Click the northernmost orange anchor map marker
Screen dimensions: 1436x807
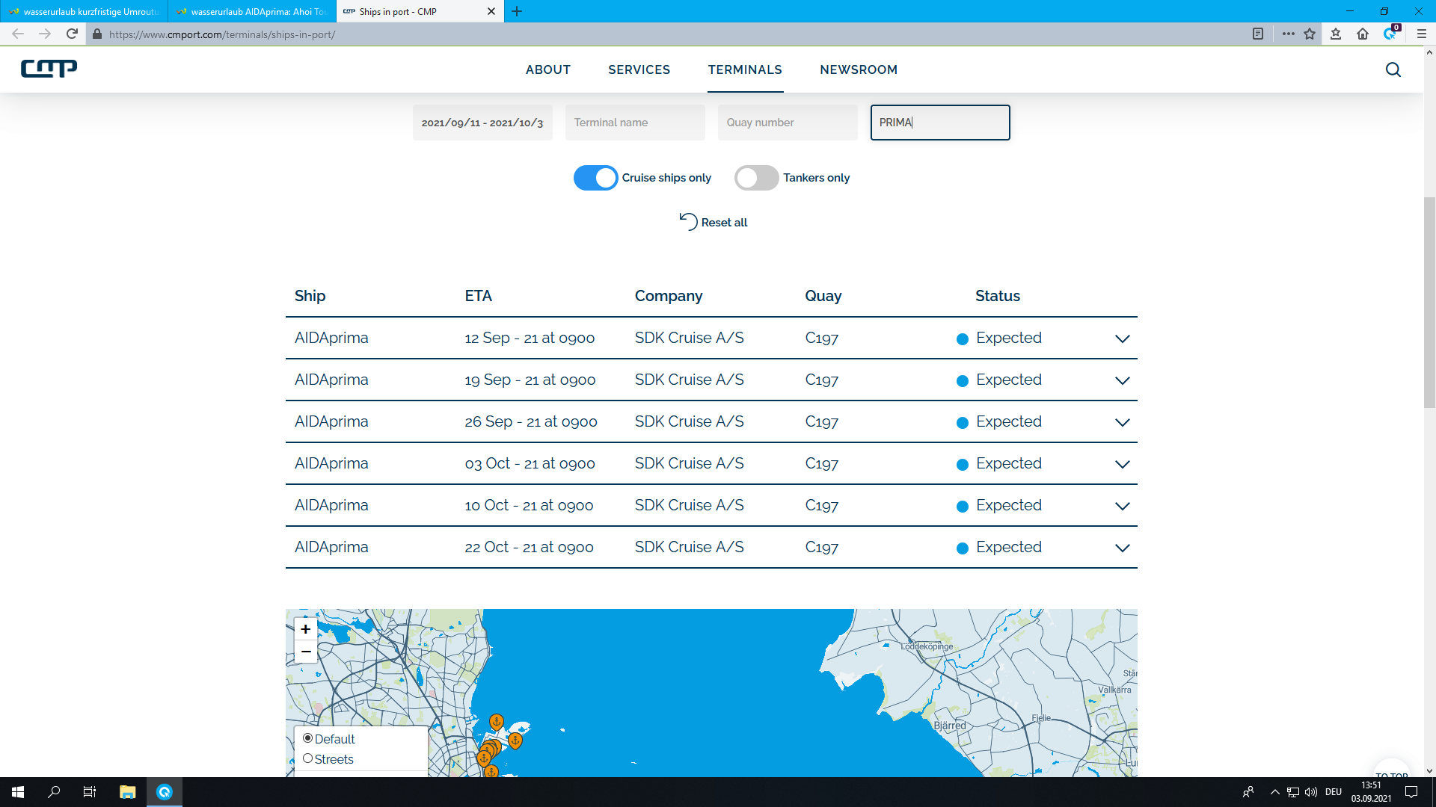click(x=496, y=722)
